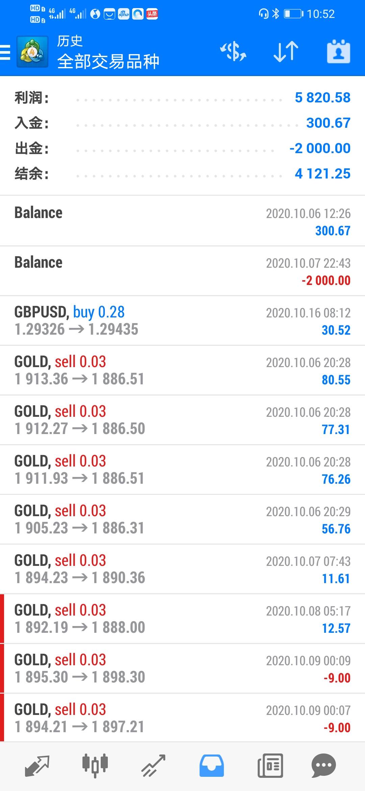Image resolution: width=365 pixels, height=791 pixels.
Task: Tap the MetaTrader 4 app logo
Action: pos(32,52)
